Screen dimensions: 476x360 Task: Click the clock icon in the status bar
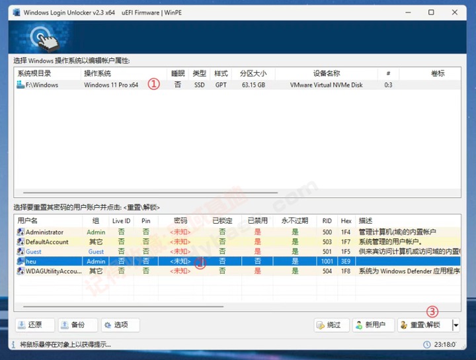tap(427, 345)
